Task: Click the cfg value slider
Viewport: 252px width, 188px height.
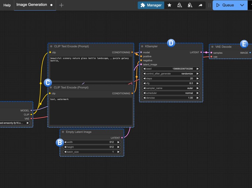Action: (171, 83)
